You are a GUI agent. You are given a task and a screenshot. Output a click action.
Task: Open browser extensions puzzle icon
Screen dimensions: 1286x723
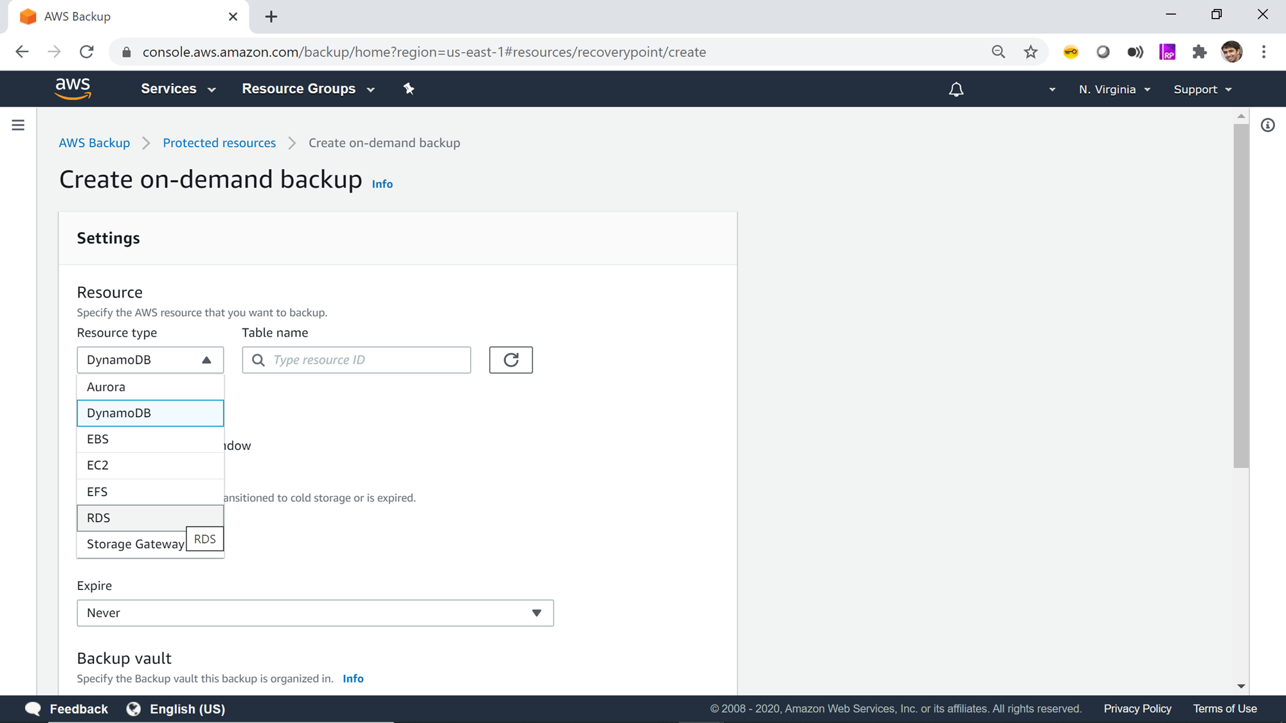(1199, 52)
